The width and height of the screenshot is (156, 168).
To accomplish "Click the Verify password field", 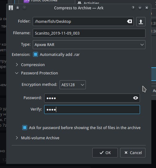I will pyautogui.click(x=92, y=110).
